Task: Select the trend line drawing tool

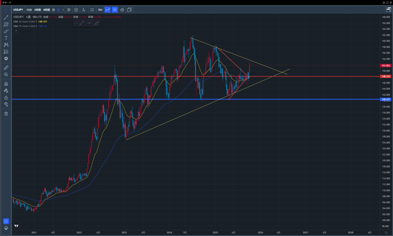Action: point(6,17)
